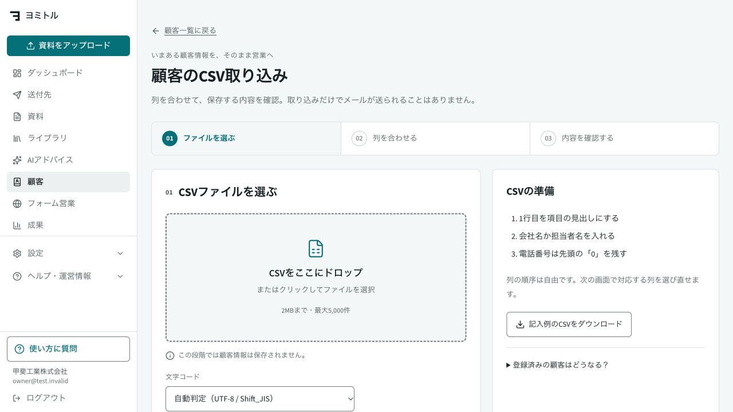Open the ダッシュボード menu item
Screen dimensions: 733x412
point(69,73)
